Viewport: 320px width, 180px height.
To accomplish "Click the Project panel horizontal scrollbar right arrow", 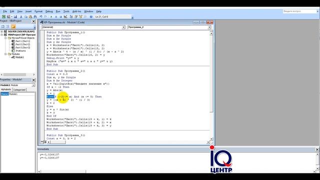I will click(33, 74).
